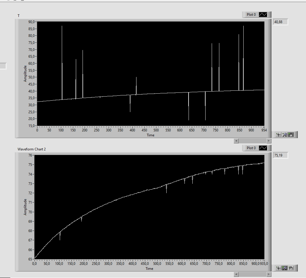Click the Amplitude label of Waveform Chart 2
This screenshot has width=306, height=278.
25,207
